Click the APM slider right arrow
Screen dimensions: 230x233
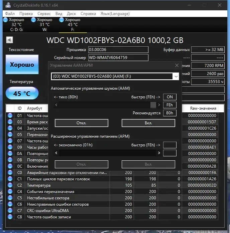tap(159, 153)
